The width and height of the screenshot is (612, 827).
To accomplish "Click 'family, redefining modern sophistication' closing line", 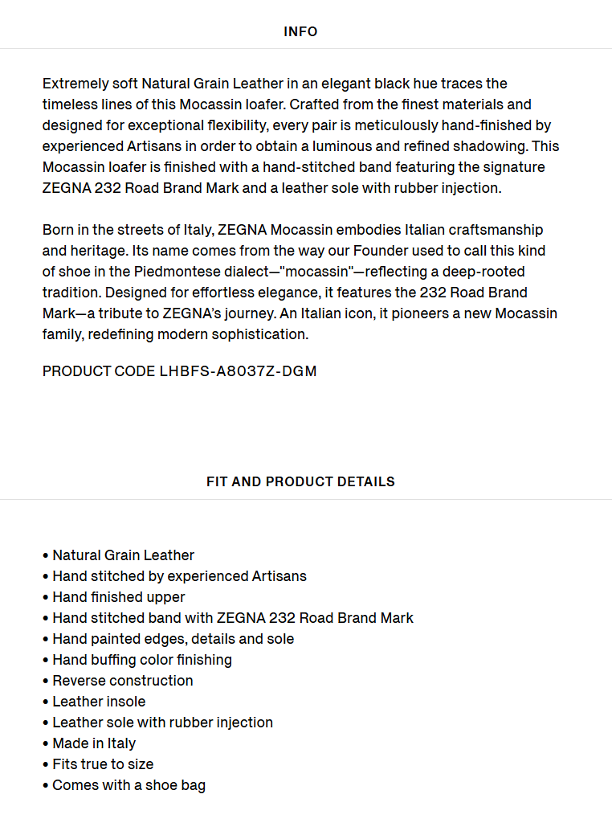I will (176, 334).
